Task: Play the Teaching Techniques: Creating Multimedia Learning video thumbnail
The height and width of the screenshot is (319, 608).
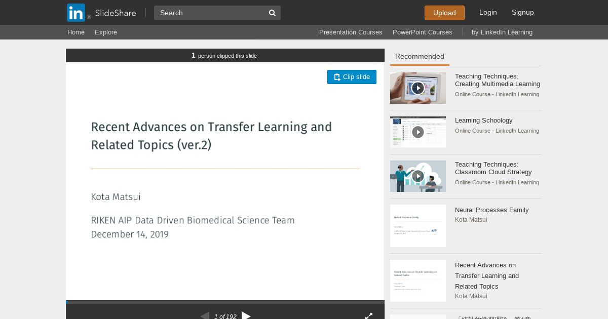Action: click(418, 88)
